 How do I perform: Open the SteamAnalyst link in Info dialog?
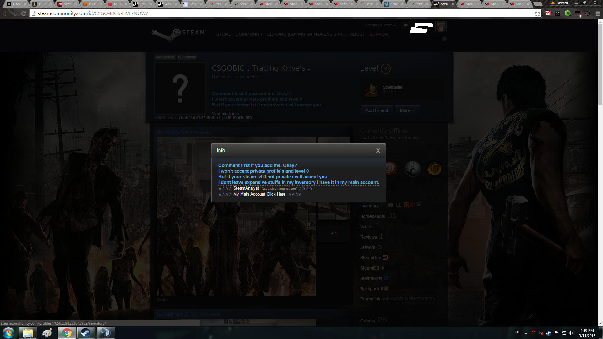click(x=246, y=188)
